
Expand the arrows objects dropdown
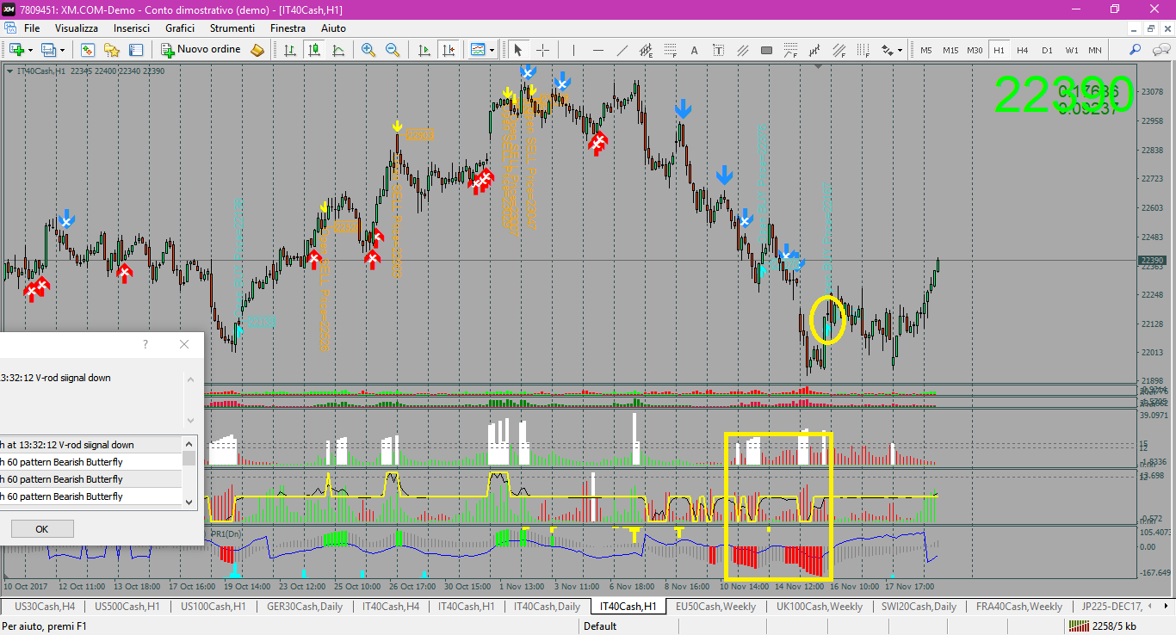pyautogui.click(x=901, y=50)
